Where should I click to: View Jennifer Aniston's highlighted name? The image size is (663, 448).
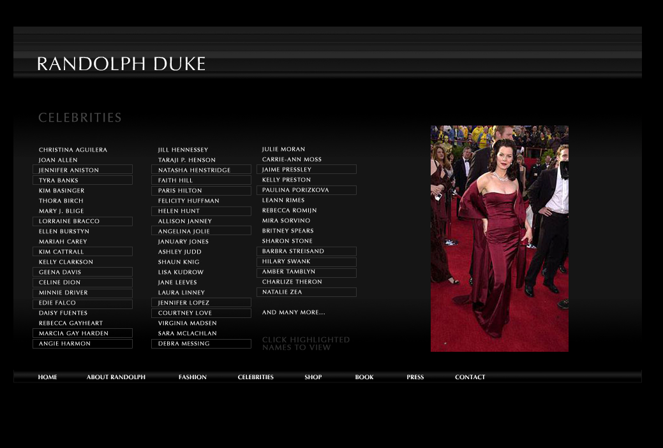click(x=82, y=170)
